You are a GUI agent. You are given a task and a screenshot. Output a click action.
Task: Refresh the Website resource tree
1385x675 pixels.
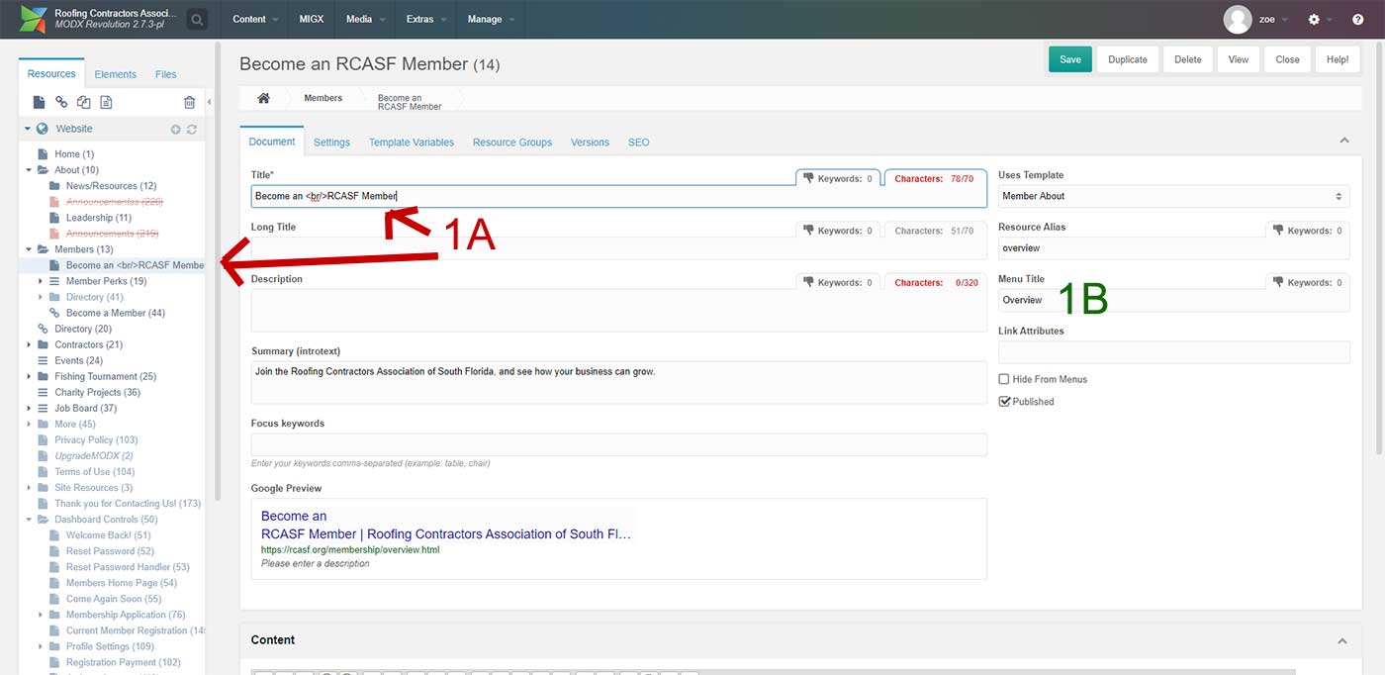pos(192,129)
